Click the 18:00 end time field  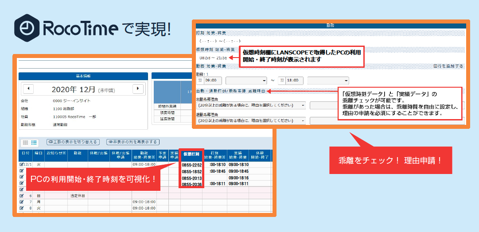(x=294, y=81)
